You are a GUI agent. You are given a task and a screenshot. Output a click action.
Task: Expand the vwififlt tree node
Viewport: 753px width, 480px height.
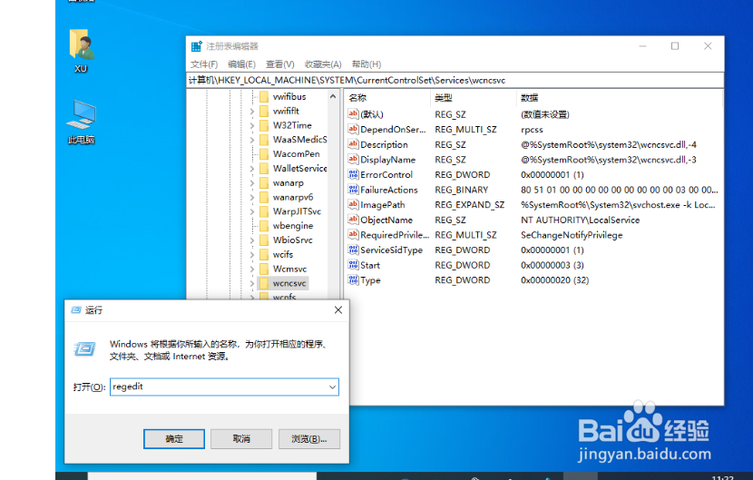point(252,111)
